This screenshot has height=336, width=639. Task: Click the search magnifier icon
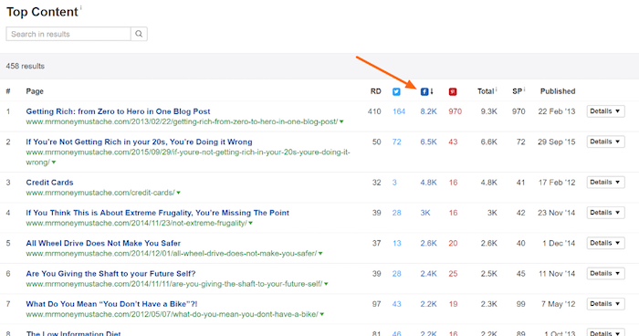point(139,34)
